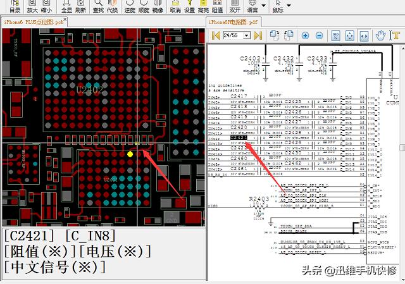Switch to iPhone6 PLUS点位图.pcb tab
This screenshot has width=405, height=284.
pyautogui.click(x=34, y=22)
